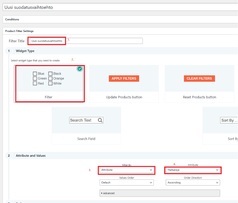Choose the Search Field widget type label
The width and height of the screenshot is (238, 203).
[86, 139]
